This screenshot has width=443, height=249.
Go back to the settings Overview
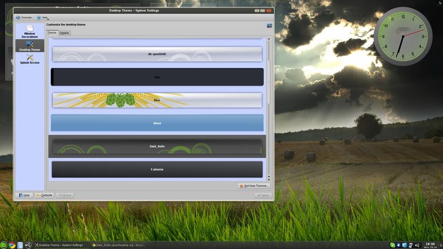(x=24, y=17)
